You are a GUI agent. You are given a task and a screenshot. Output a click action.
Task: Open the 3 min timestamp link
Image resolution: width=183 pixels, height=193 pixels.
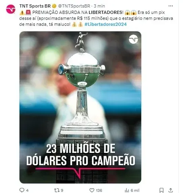tap(99, 6)
